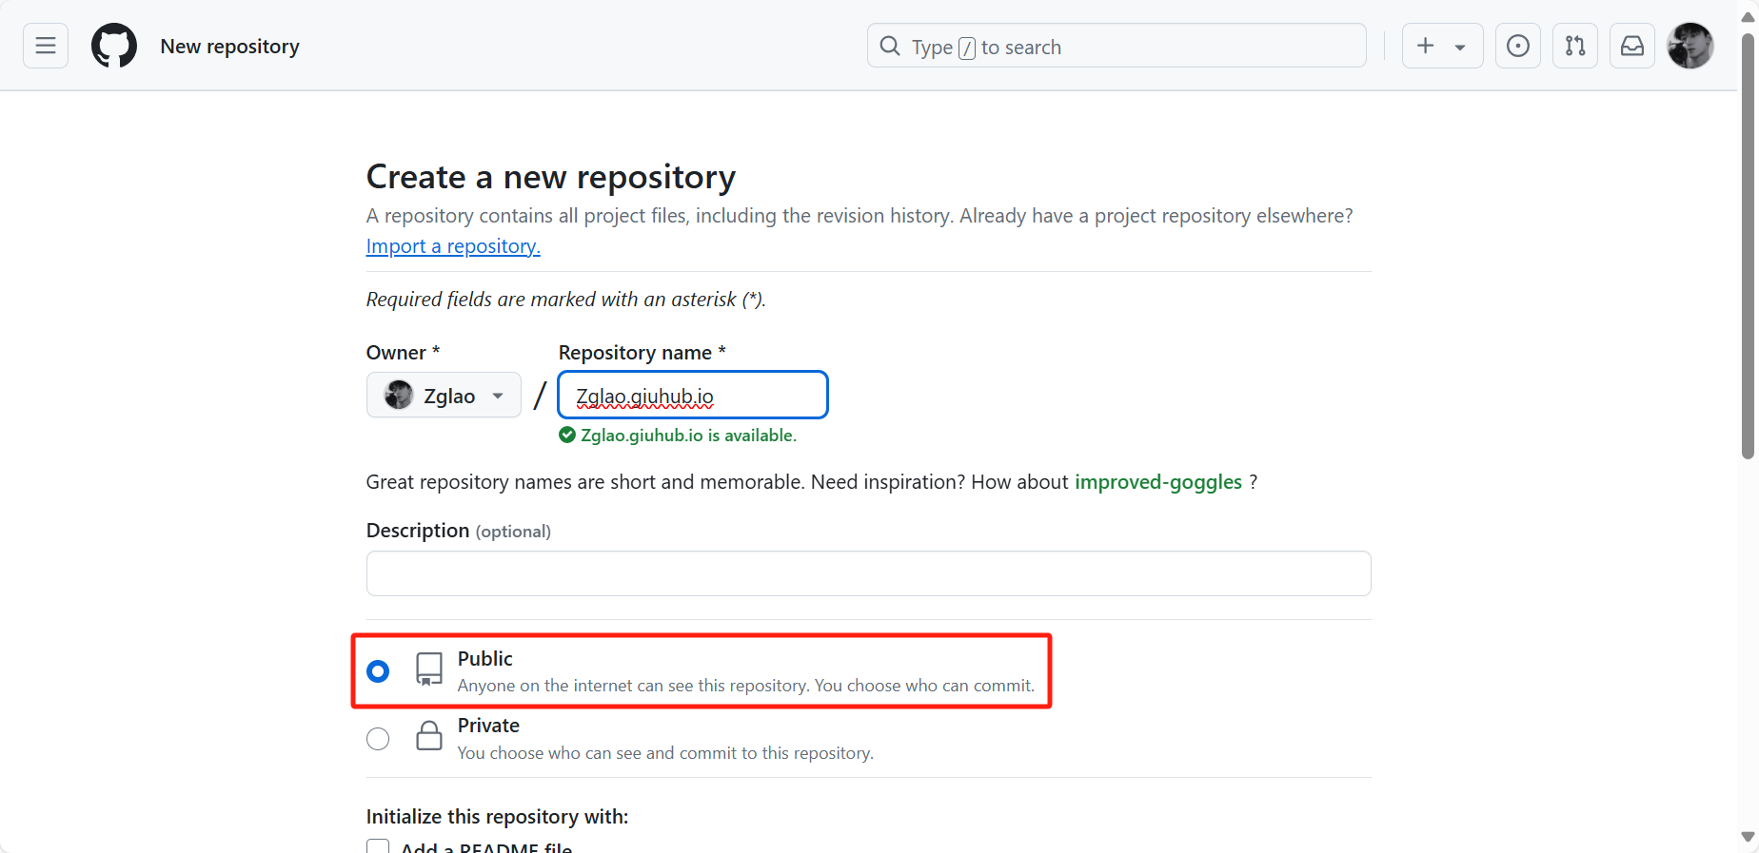Go to GitHub homepage via Octocat logo

click(114, 46)
